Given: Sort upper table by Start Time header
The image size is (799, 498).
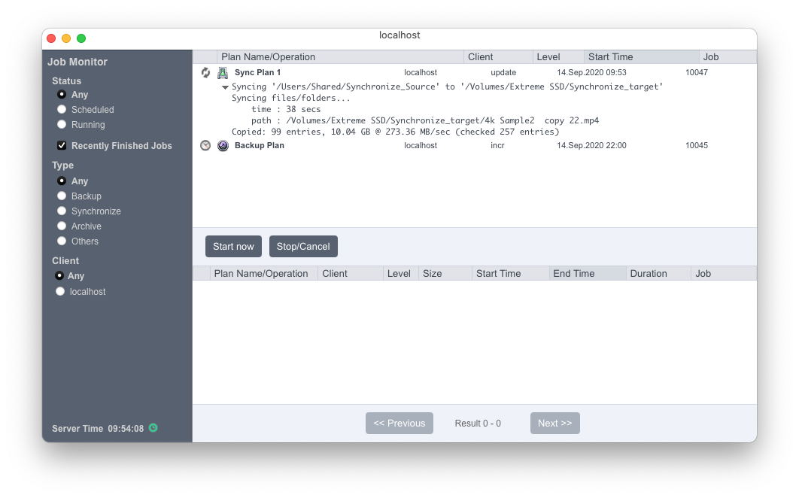Looking at the screenshot, I should pyautogui.click(x=641, y=57).
